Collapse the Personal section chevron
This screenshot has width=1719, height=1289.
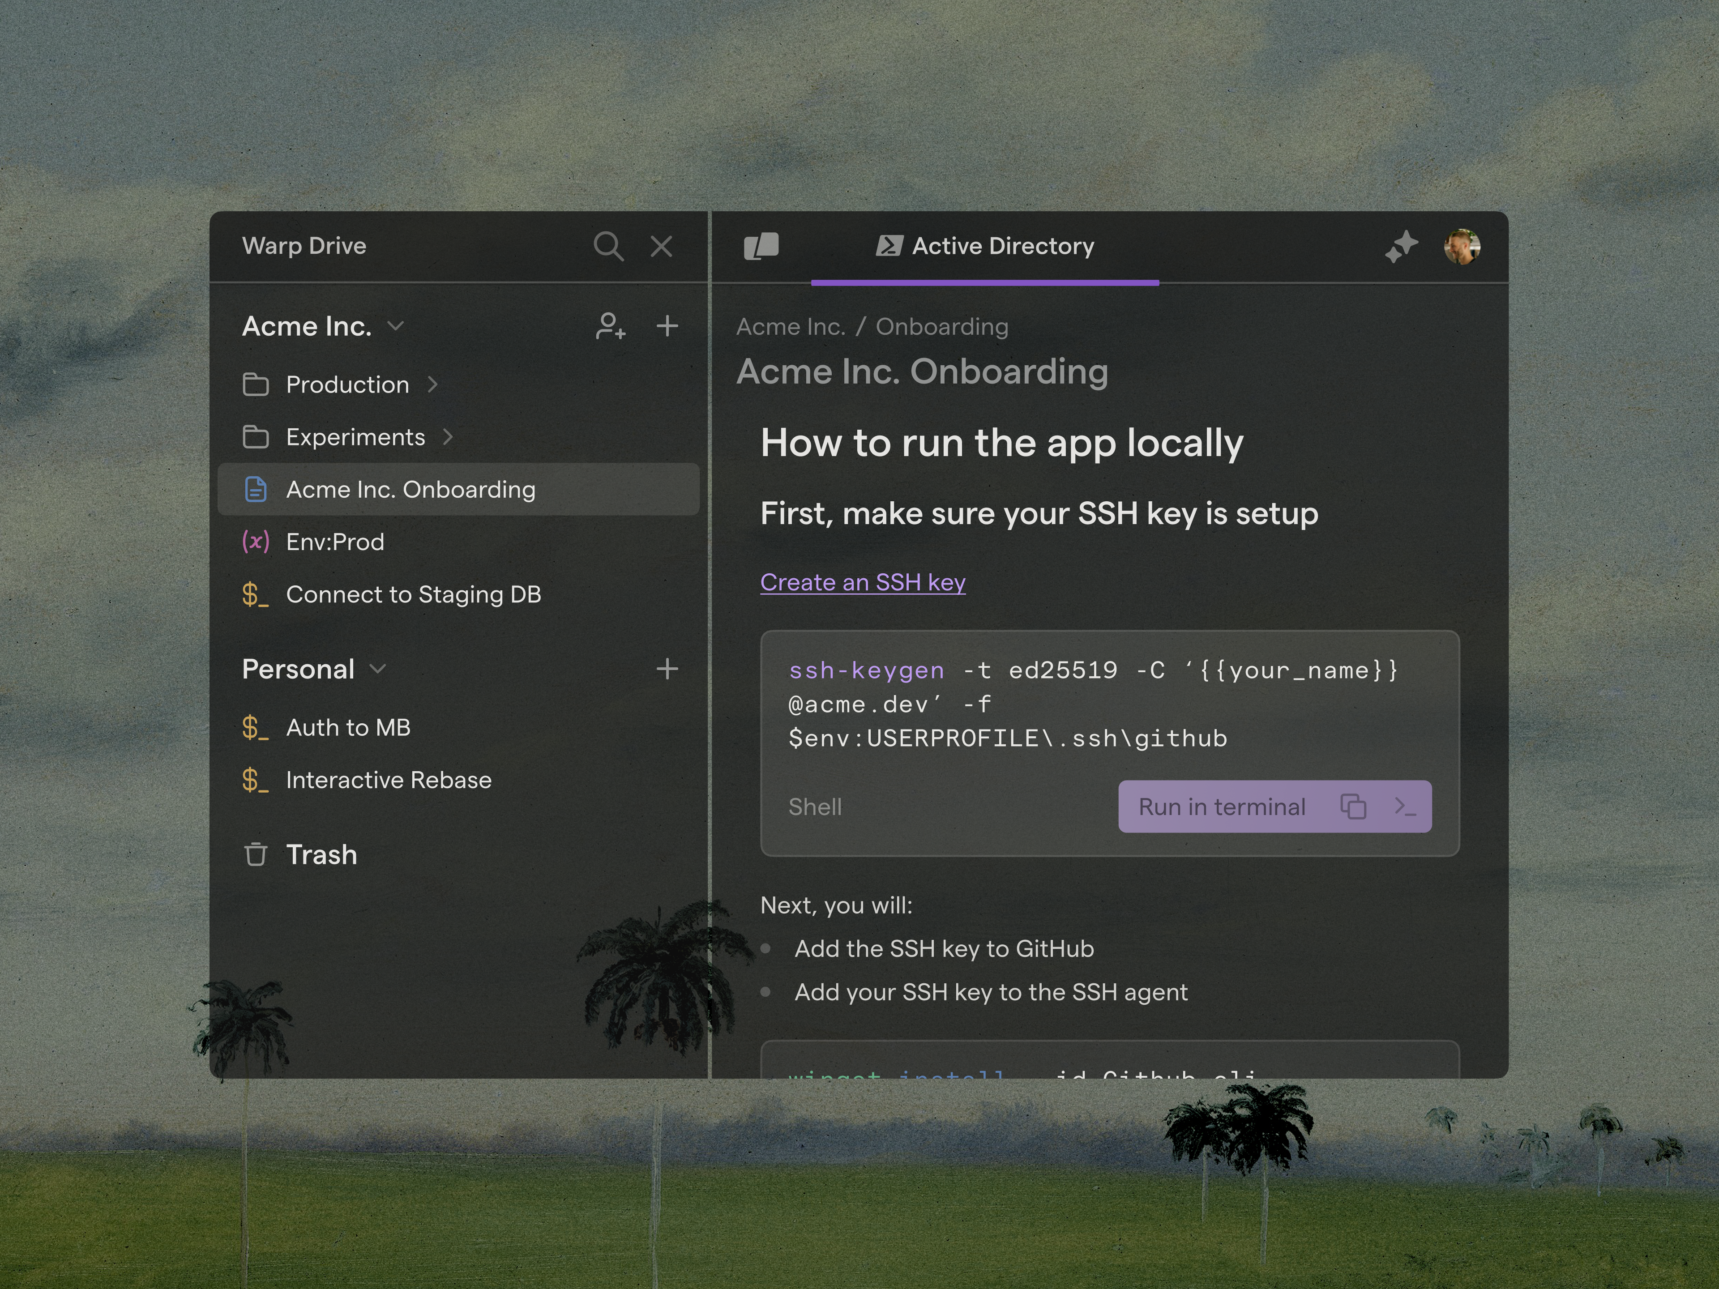378,669
